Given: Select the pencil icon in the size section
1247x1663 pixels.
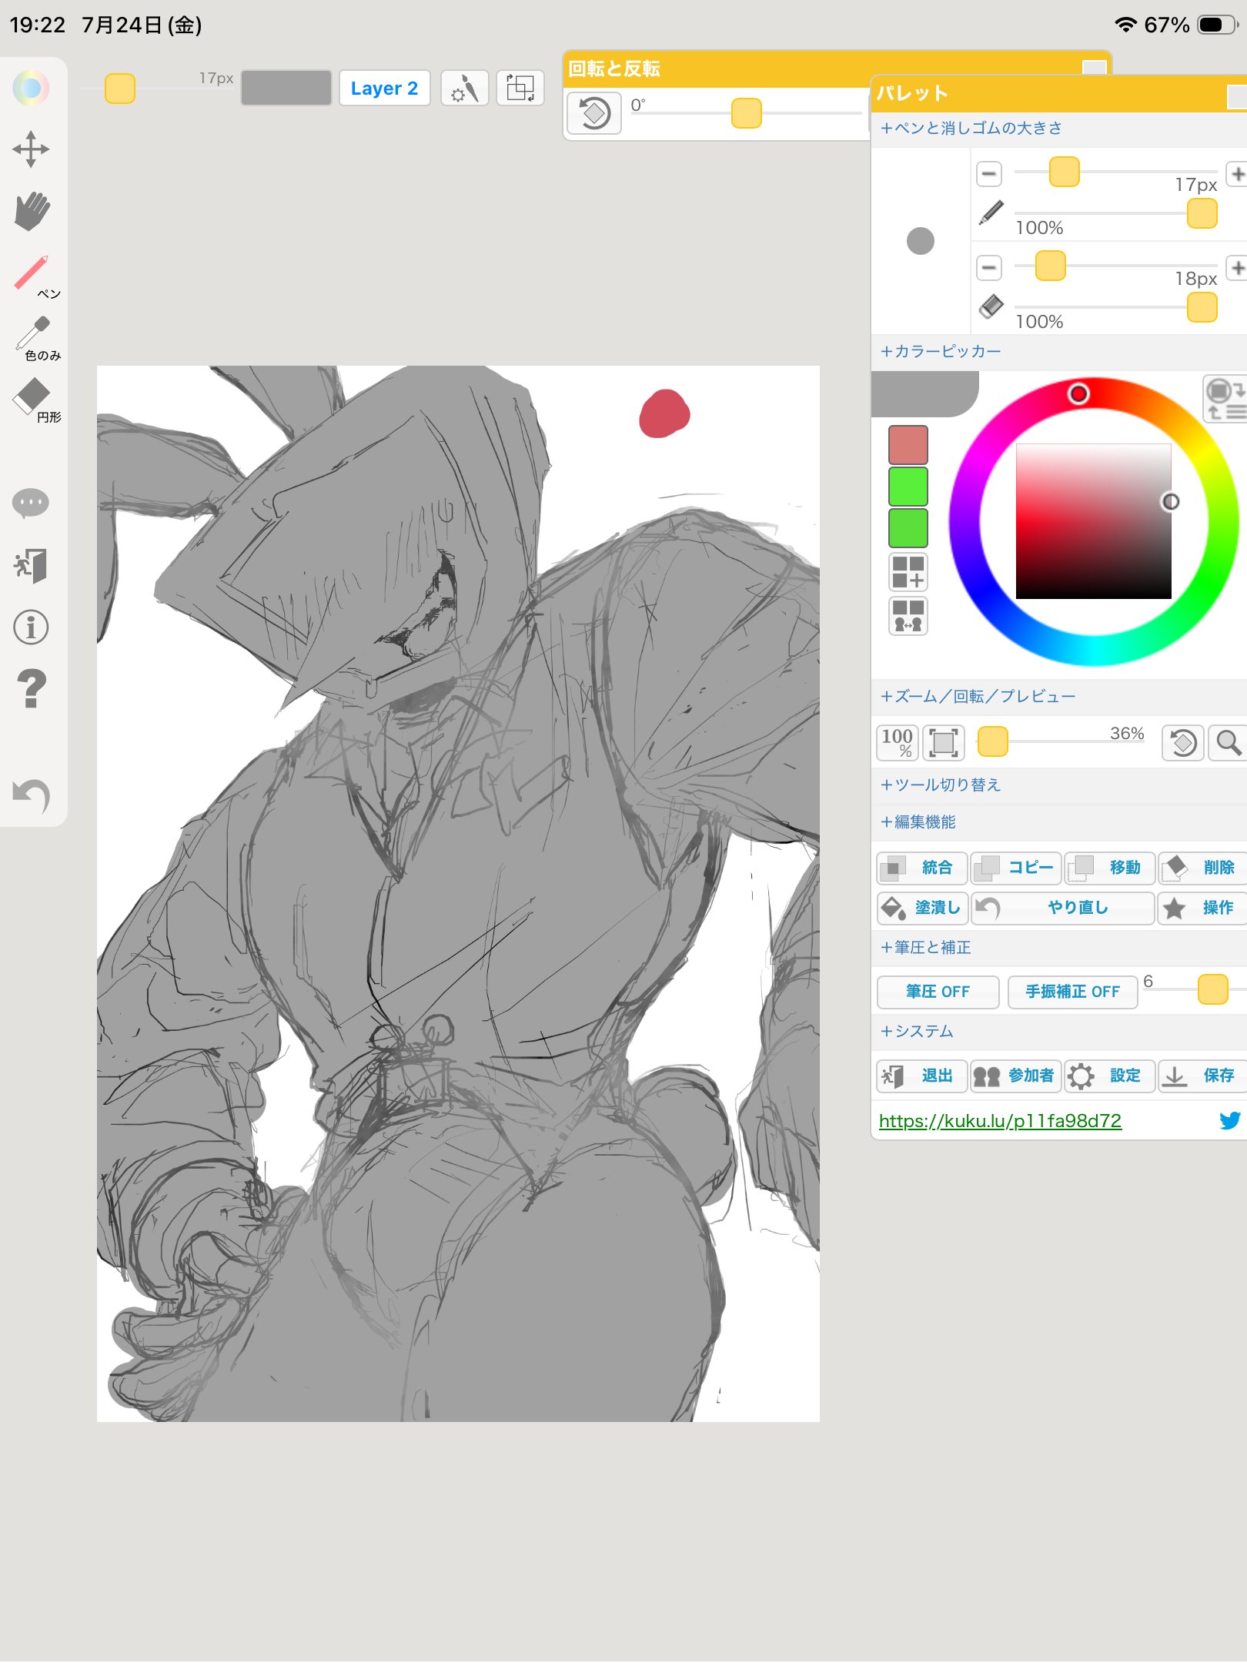Looking at the screenshot, I should click(x=991, y=212).
